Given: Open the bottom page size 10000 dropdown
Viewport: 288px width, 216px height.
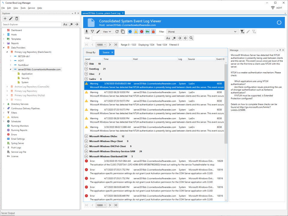Looking at the screenshot, I should (101, 205).
